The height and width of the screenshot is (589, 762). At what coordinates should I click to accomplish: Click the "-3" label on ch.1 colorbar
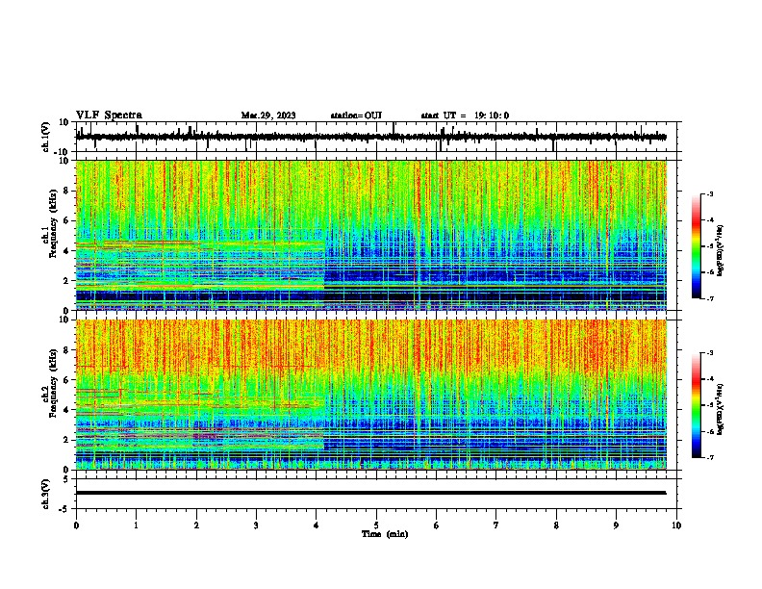point(709,193)
